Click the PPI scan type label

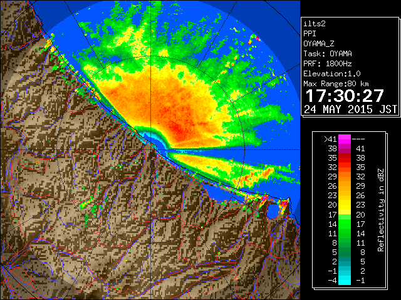pyautogui.click(x=310, y=34)
